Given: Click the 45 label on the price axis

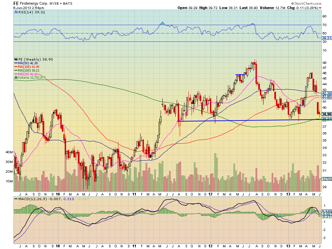Looking at the screenshot, I should [x=325, y=78].
